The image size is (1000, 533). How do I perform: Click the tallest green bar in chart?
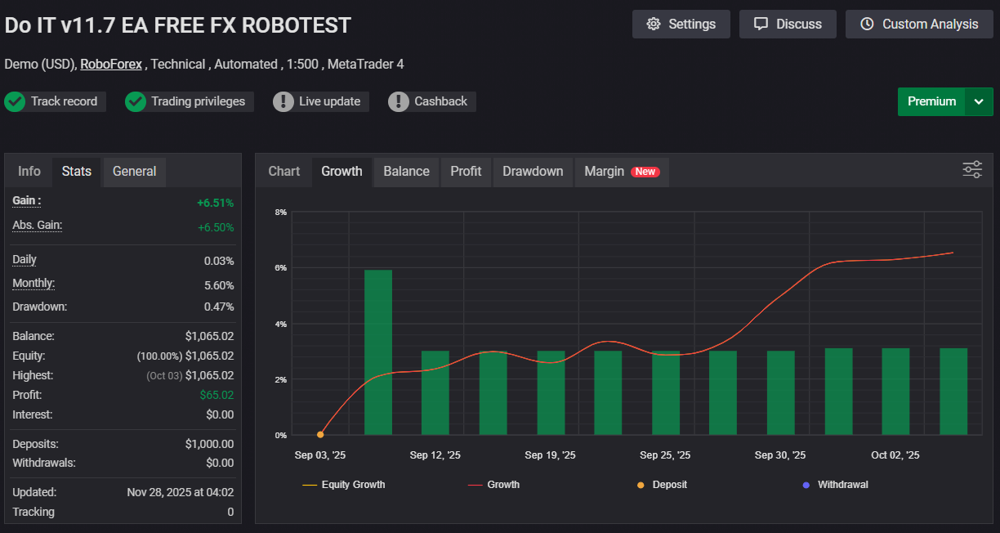point(377,352)
